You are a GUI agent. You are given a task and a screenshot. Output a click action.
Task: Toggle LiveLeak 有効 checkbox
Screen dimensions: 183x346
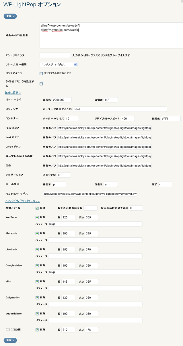pos(37,250)
